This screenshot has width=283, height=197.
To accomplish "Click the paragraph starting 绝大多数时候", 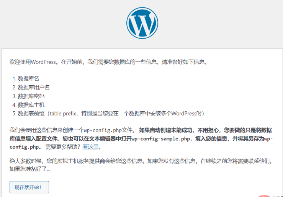I will tap(141, 165).
